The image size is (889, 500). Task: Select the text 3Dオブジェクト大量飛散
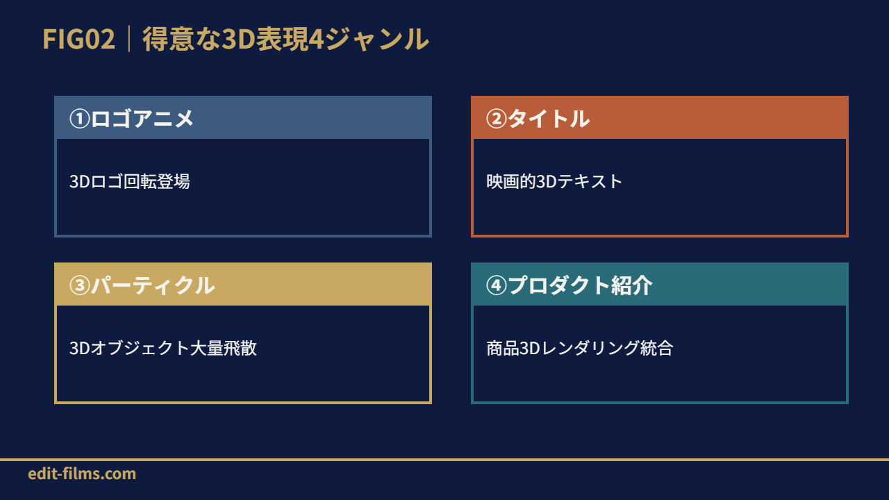163,349
